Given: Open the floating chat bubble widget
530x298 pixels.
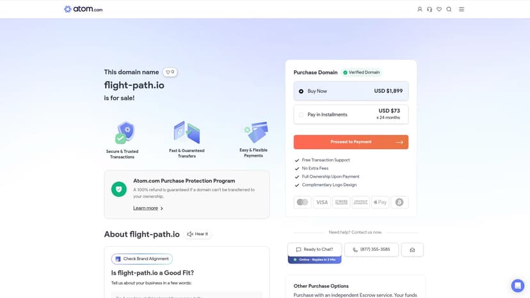Looking at the screenshot, I should pos(517,285).
